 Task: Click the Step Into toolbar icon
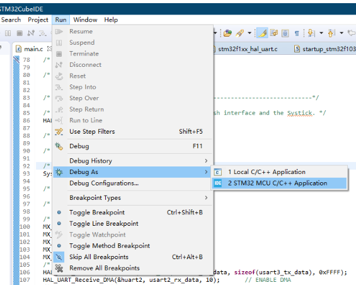pyautogui.click(x=42, y=33)
